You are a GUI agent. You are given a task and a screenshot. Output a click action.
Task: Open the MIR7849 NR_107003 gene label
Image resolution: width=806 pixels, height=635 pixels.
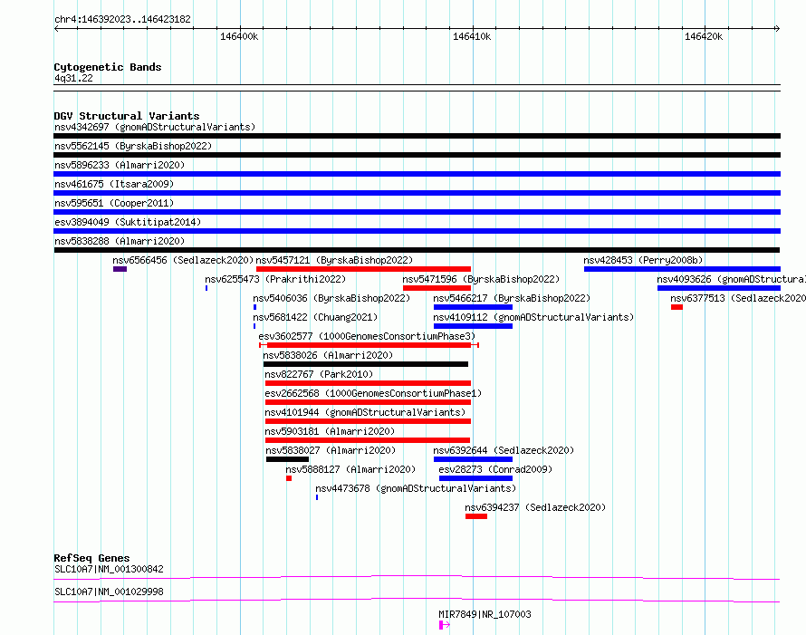point(485,614)
